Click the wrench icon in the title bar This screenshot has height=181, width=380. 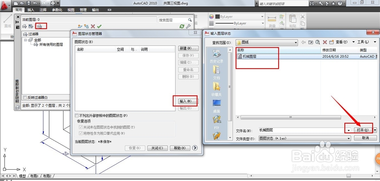[x=320, y=3]
